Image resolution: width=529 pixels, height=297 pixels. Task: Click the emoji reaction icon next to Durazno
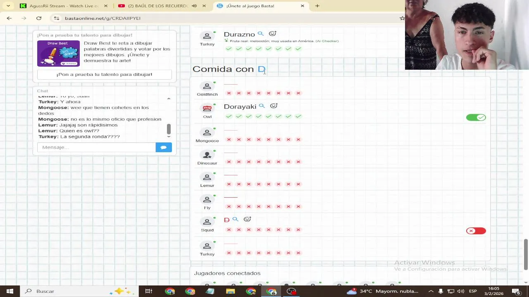pyautogui.click(x=272, y=34)
